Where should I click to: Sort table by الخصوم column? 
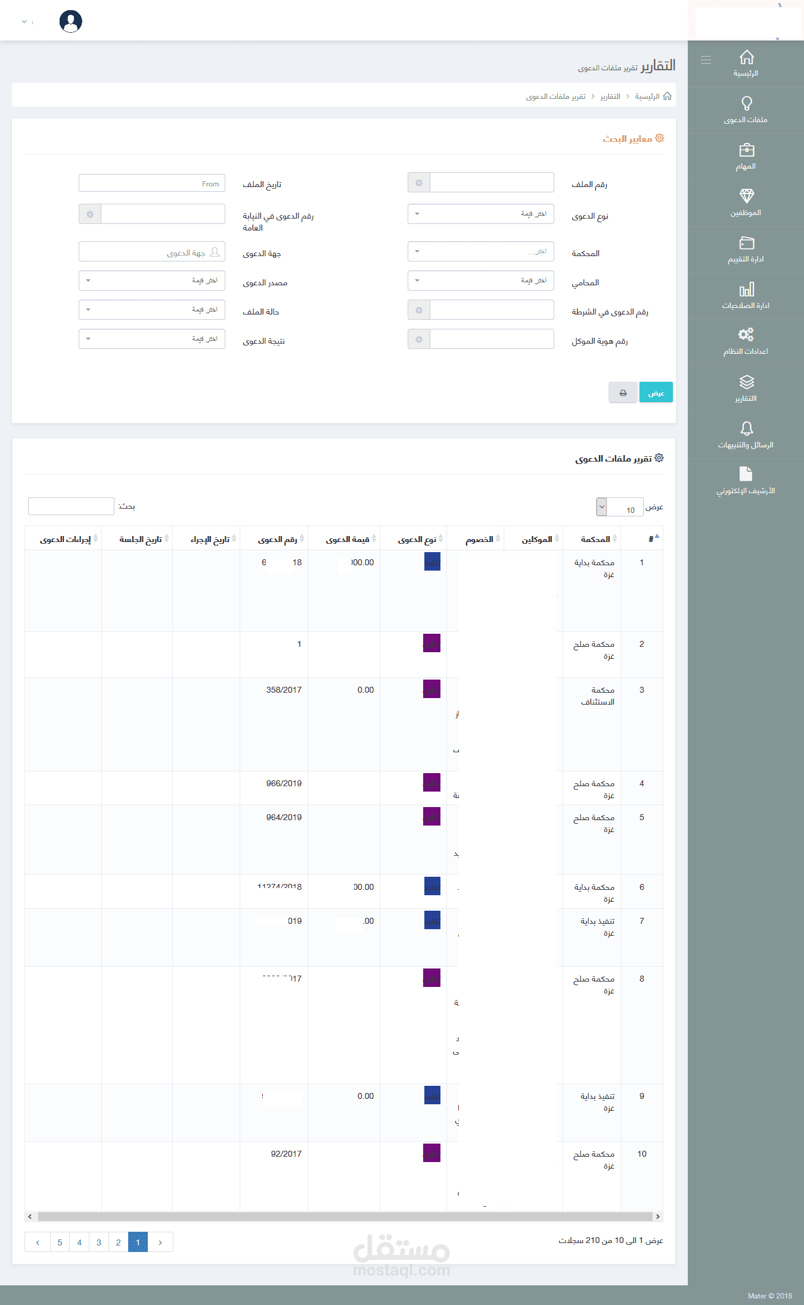coord(476,538)
